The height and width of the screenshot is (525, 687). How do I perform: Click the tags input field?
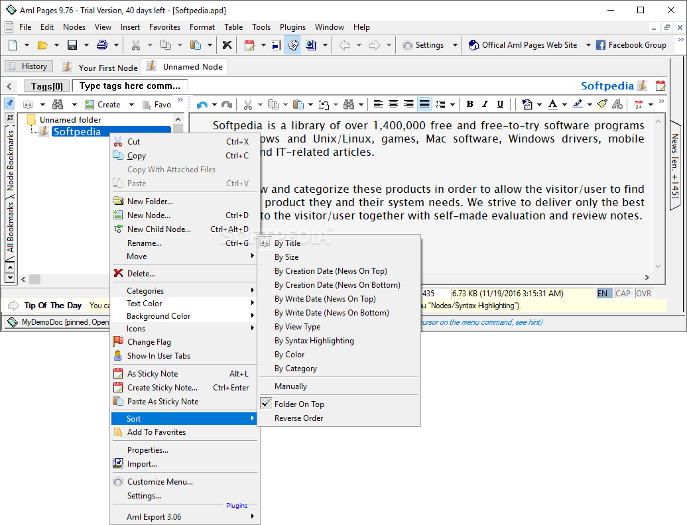[130, 86]
